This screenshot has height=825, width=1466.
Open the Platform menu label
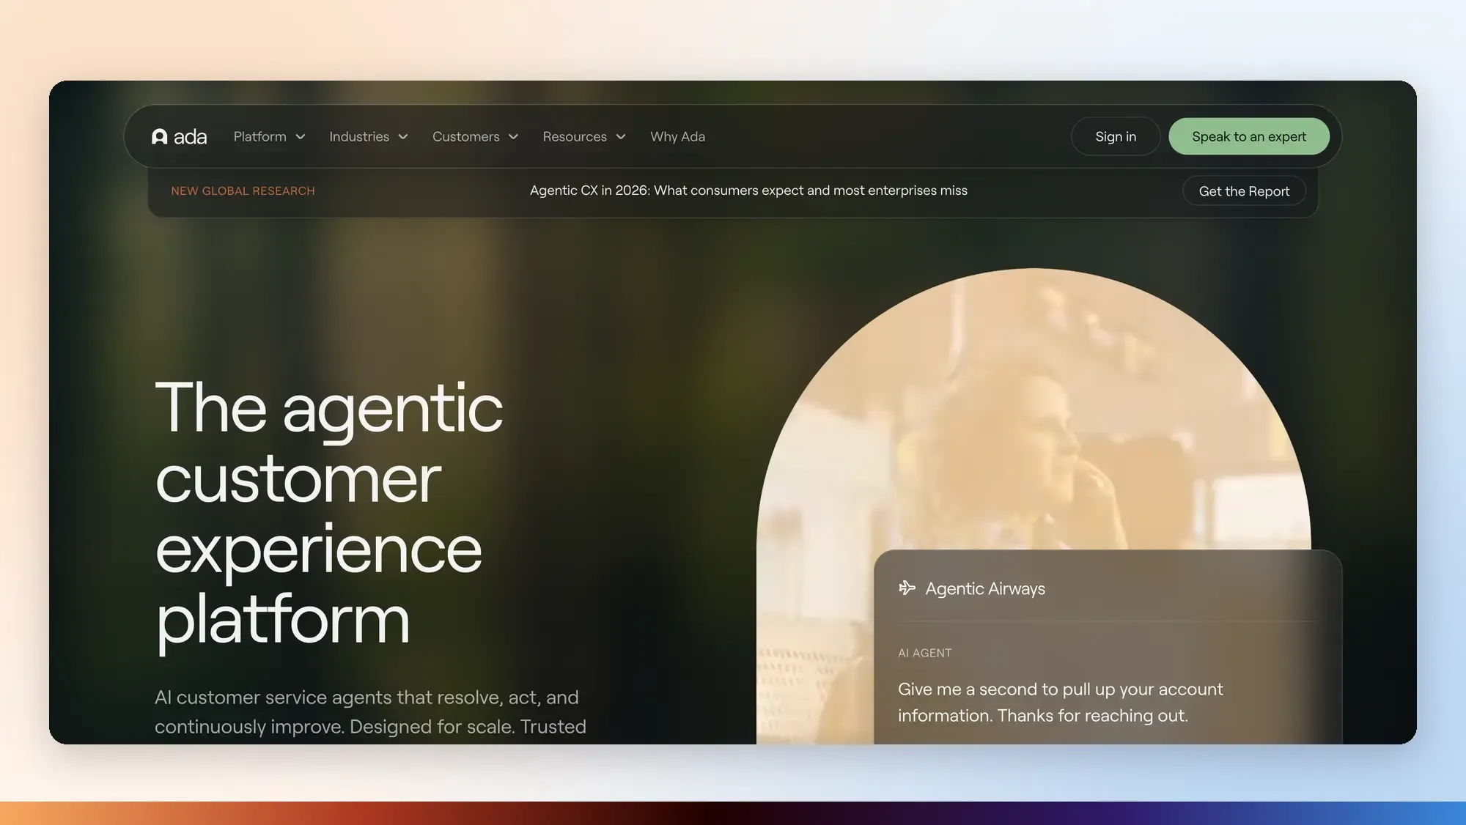[260, 136]
